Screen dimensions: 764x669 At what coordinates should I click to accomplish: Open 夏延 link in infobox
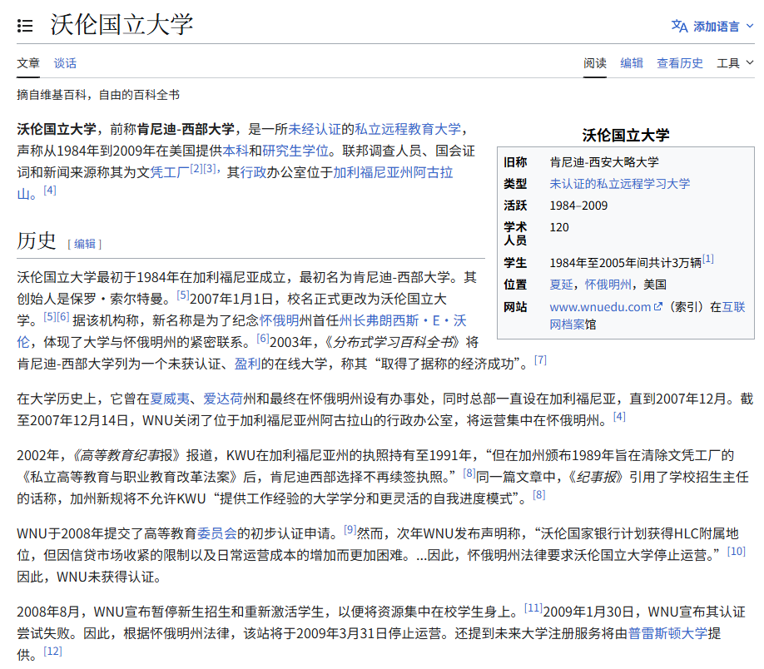(x=561, y=285)
